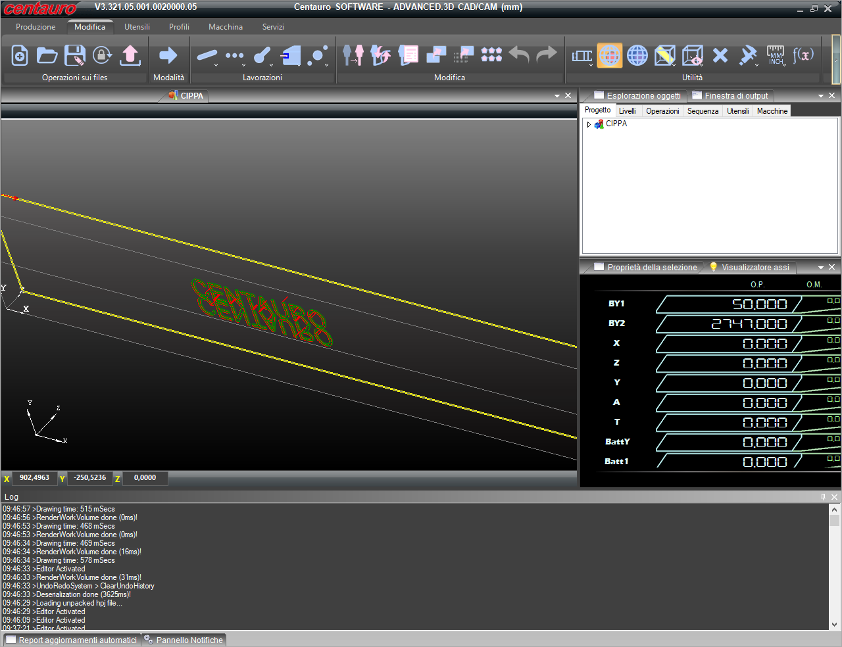Select the end-cut notch machining icon

point(290,56)
